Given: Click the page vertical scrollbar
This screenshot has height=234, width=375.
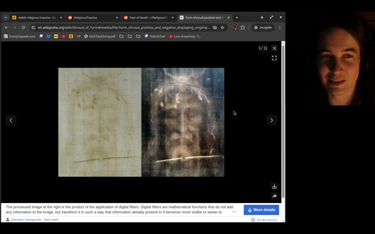Looking at the screenshot, I should (x=283, y=122).
